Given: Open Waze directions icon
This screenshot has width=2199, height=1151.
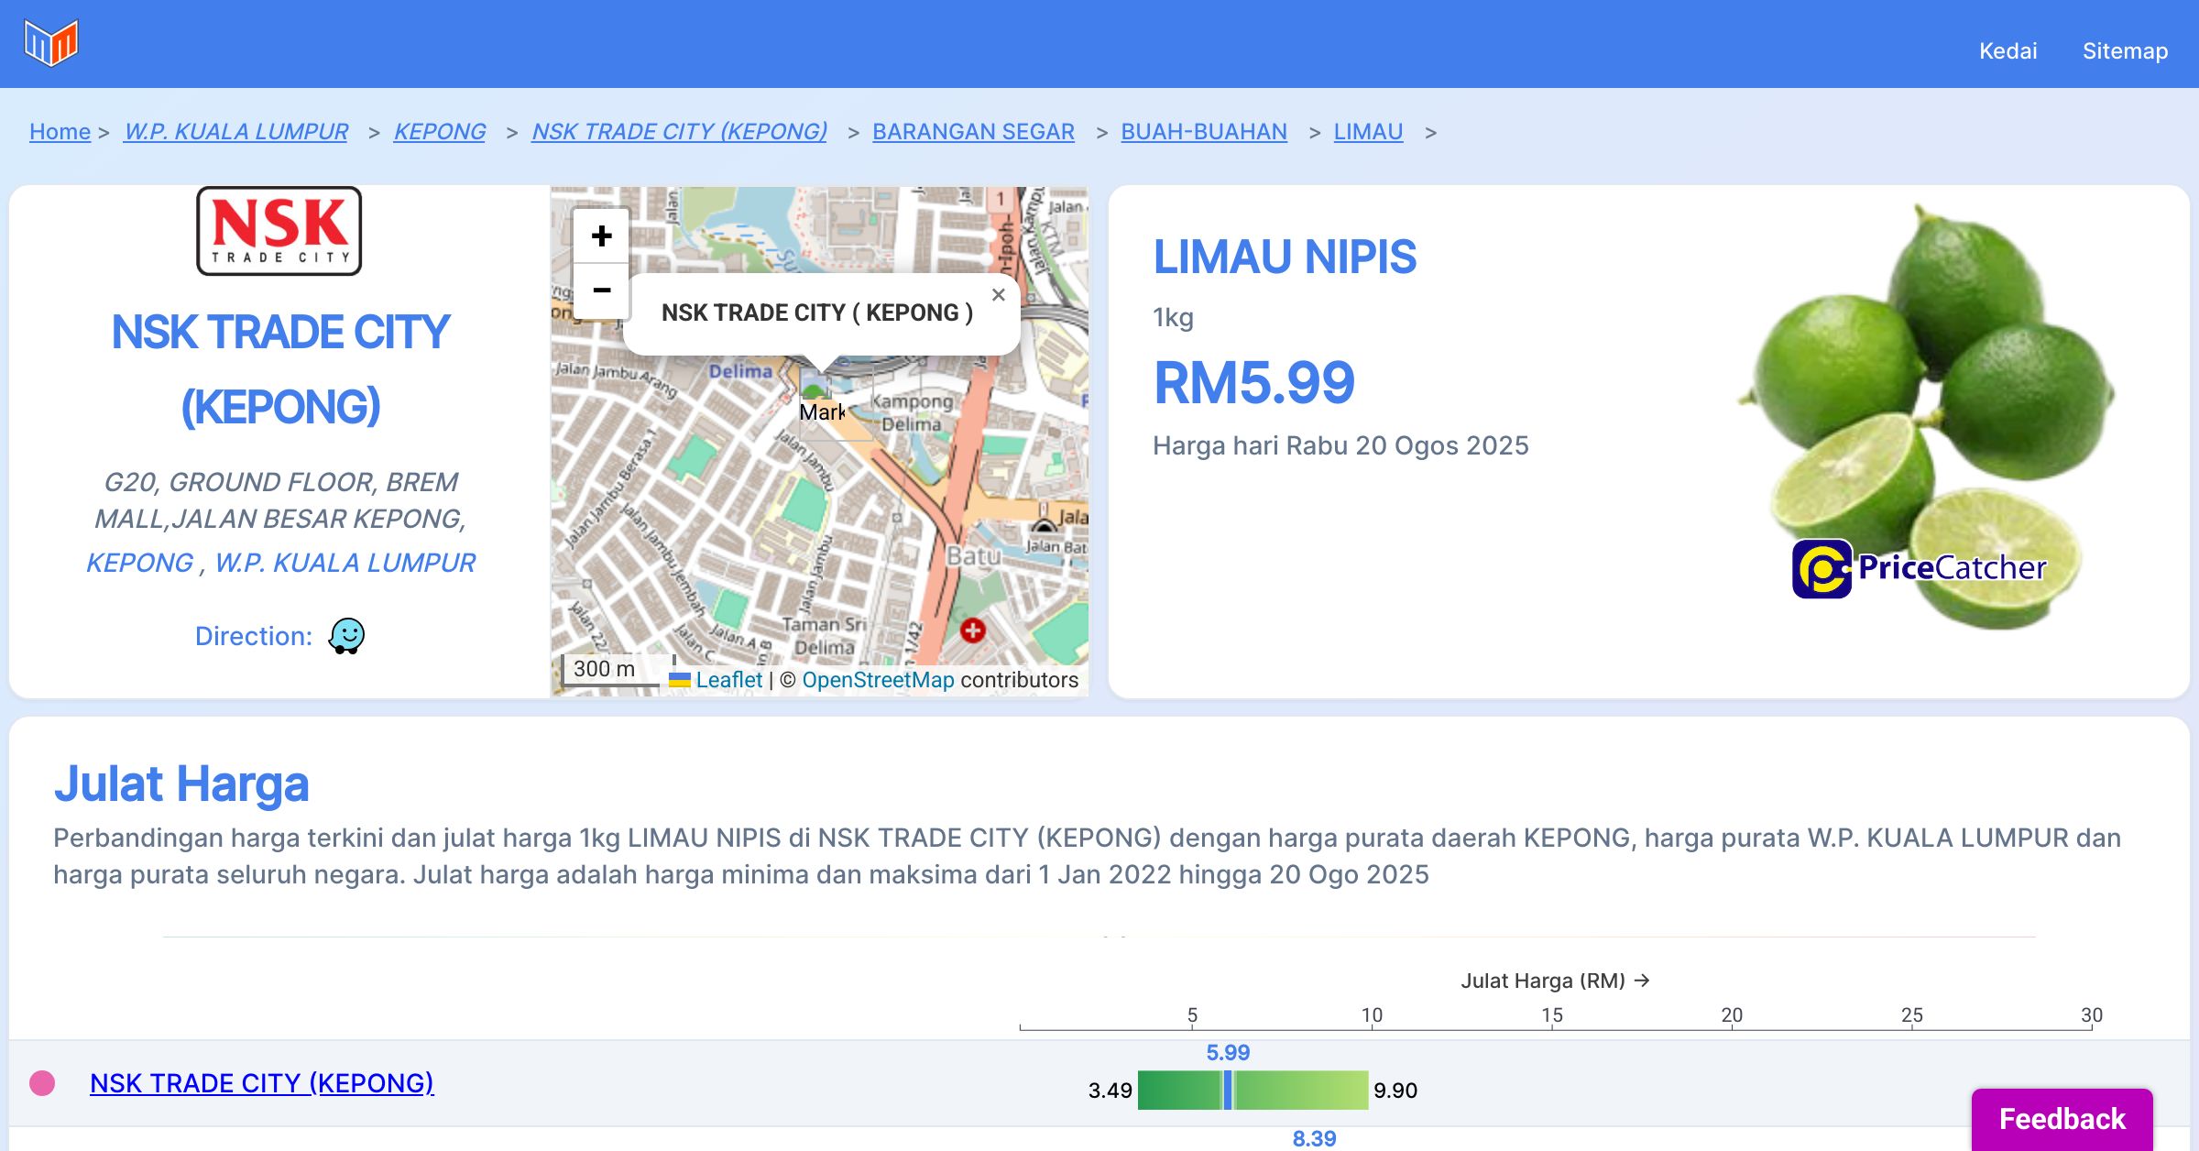Looking at the screenshot, I should point(347,636).
